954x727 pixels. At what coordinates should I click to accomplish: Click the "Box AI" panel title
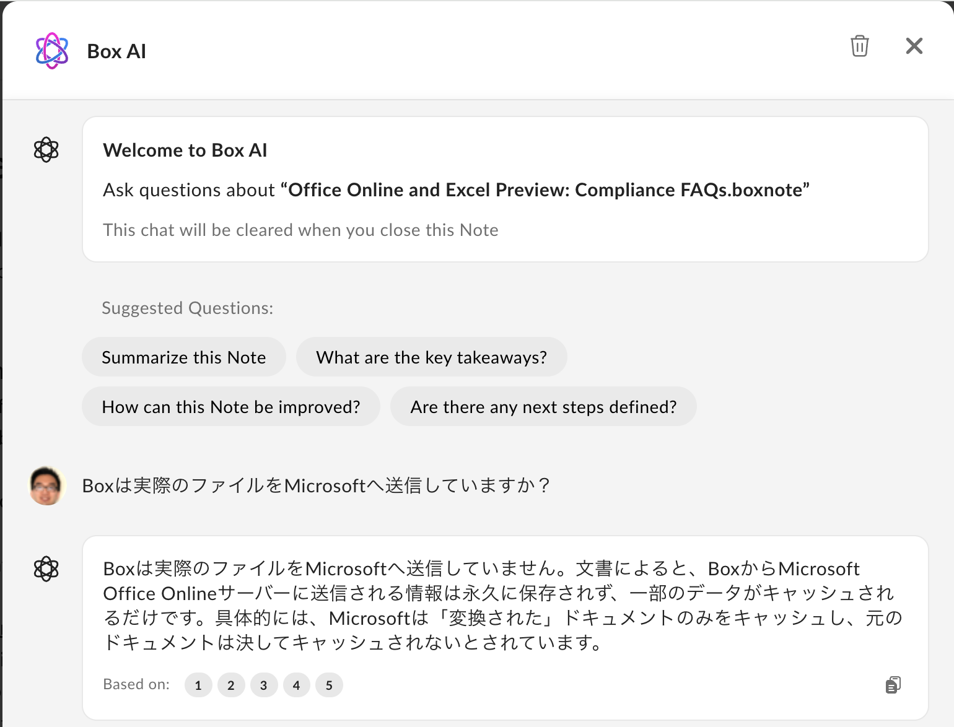[x=116, y=51]
